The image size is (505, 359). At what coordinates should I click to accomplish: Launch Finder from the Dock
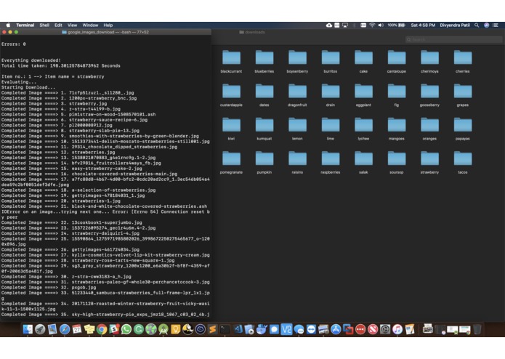tap(28, 329)
